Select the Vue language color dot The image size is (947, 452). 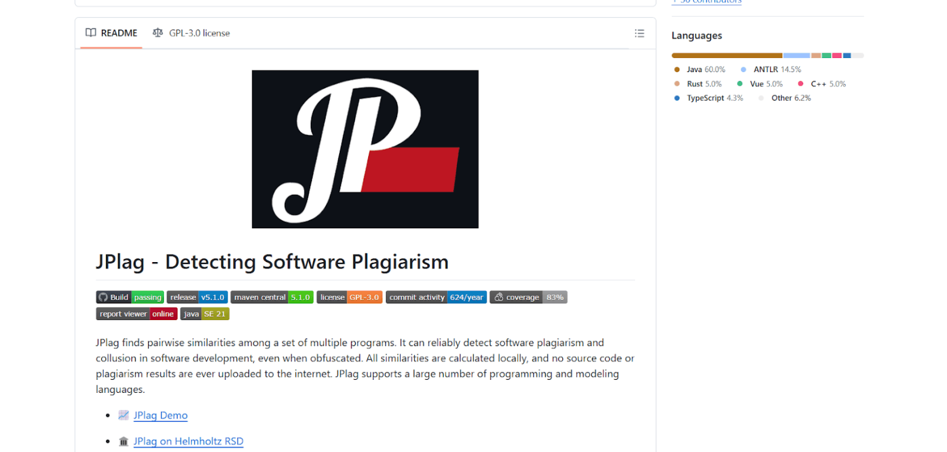tap(739, 83)
